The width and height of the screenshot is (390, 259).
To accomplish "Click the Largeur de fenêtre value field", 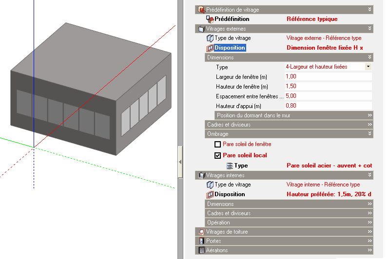I will point(328,76).
